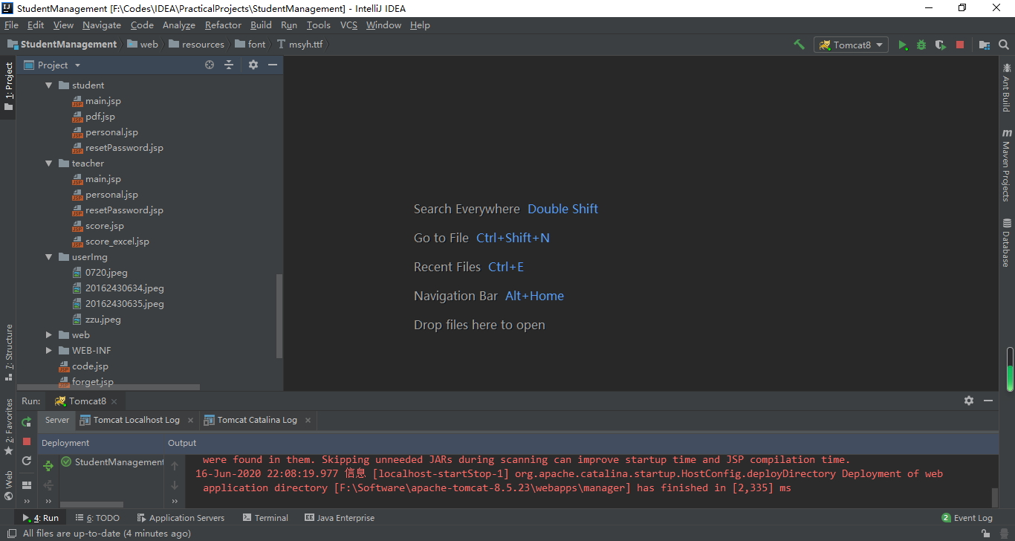Viewport: 1015px width, 541px height.
Task: Click green Deploy All arrows icon
Action: (48, 466)
